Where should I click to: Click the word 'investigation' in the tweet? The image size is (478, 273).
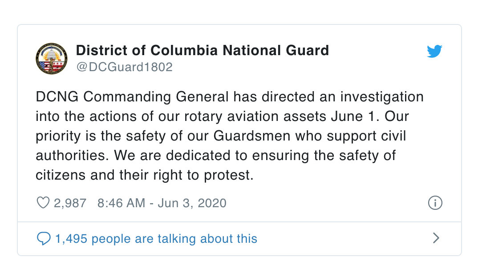pyautogui.click(x=382, y=97)
